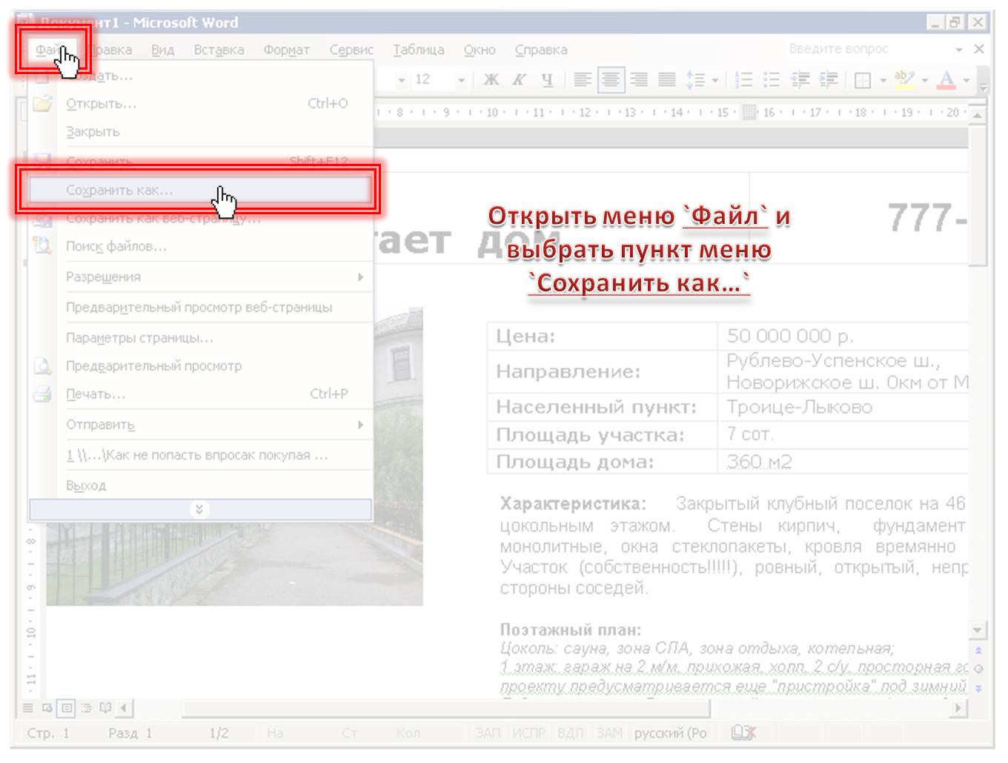Viewport: 1008px width, 763px height.
Task: Open borders dropdown arrow
Action: coord(883,79)
